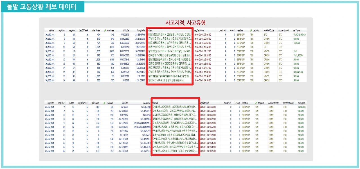Screen dimensions: 360x169
Task: Select the event column header in lower table
Action: 238,103
